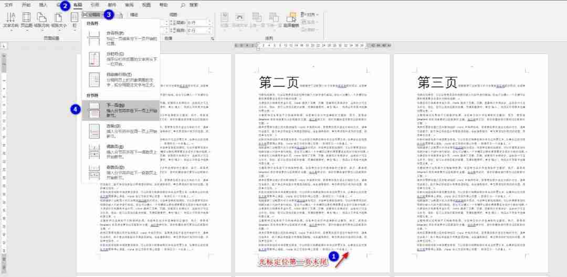Click the Even Page section break icon
This screenshot has width=567, height=277.
click(94, 152)
